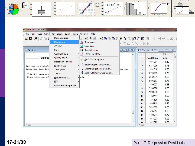This screenshot has width=195, height=146.
Task: Click the worksheet vertical scrollbar down arrow
Action: 174,122
